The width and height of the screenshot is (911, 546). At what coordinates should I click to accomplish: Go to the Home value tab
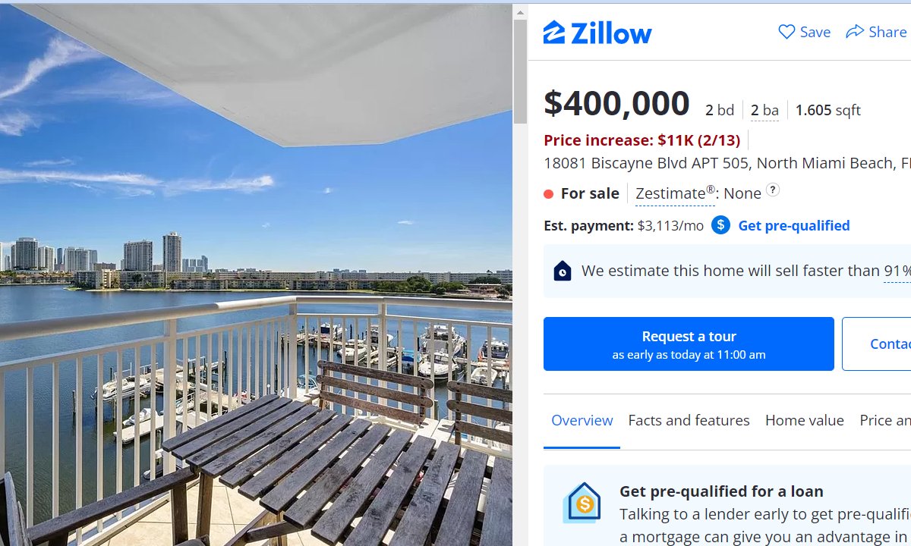804,420
